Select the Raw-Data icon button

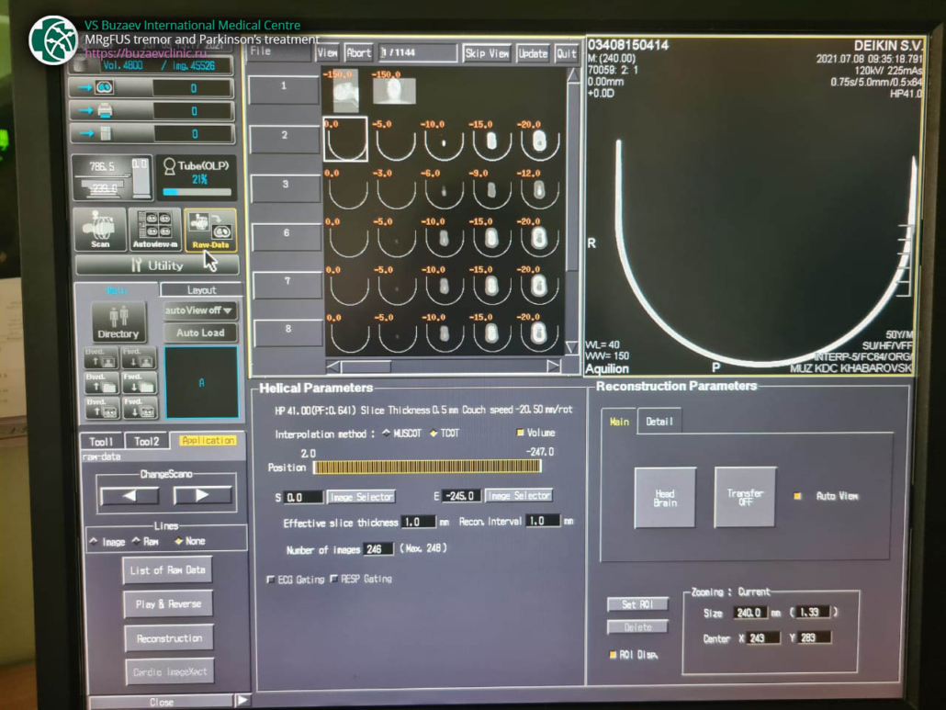click(209, 229)
